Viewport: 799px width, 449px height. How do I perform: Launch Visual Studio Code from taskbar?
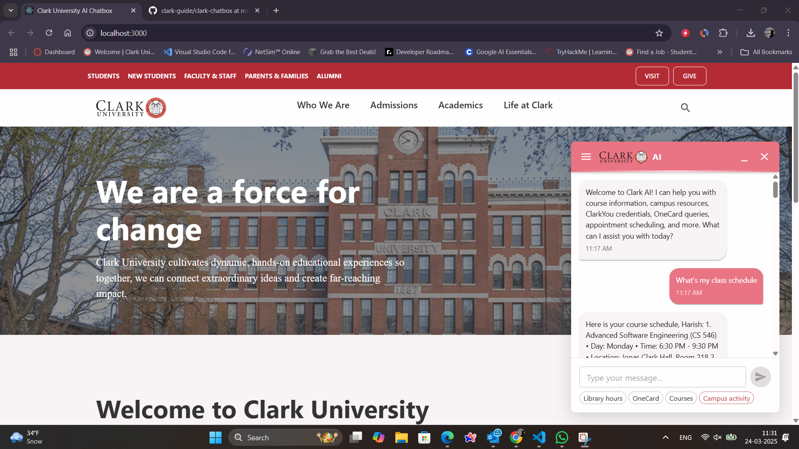tap(539, 438)
